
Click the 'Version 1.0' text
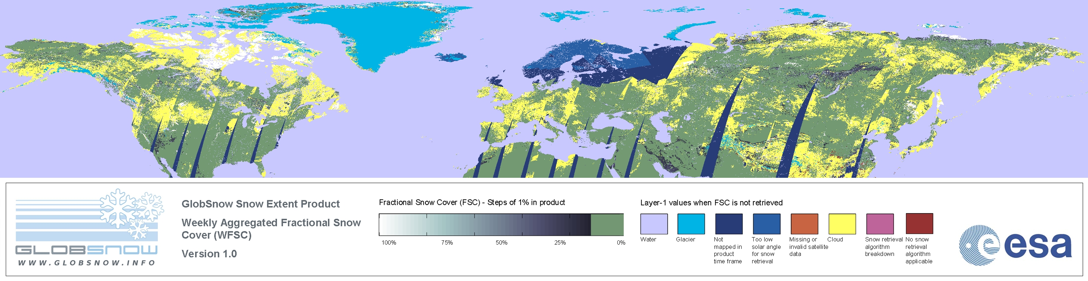coord(209,254)
